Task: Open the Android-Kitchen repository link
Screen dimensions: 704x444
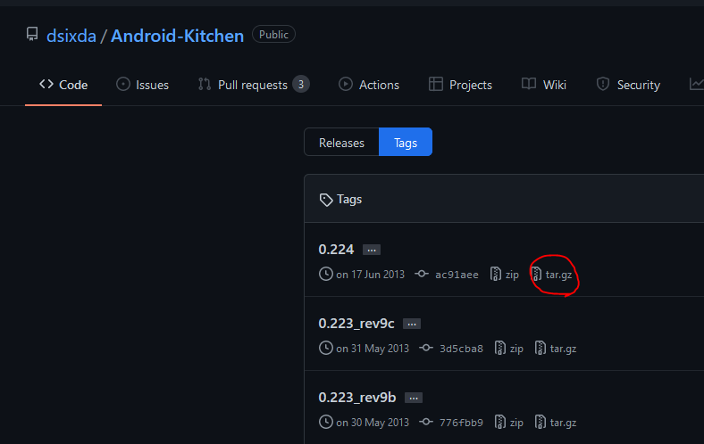Action: point(178,36)
